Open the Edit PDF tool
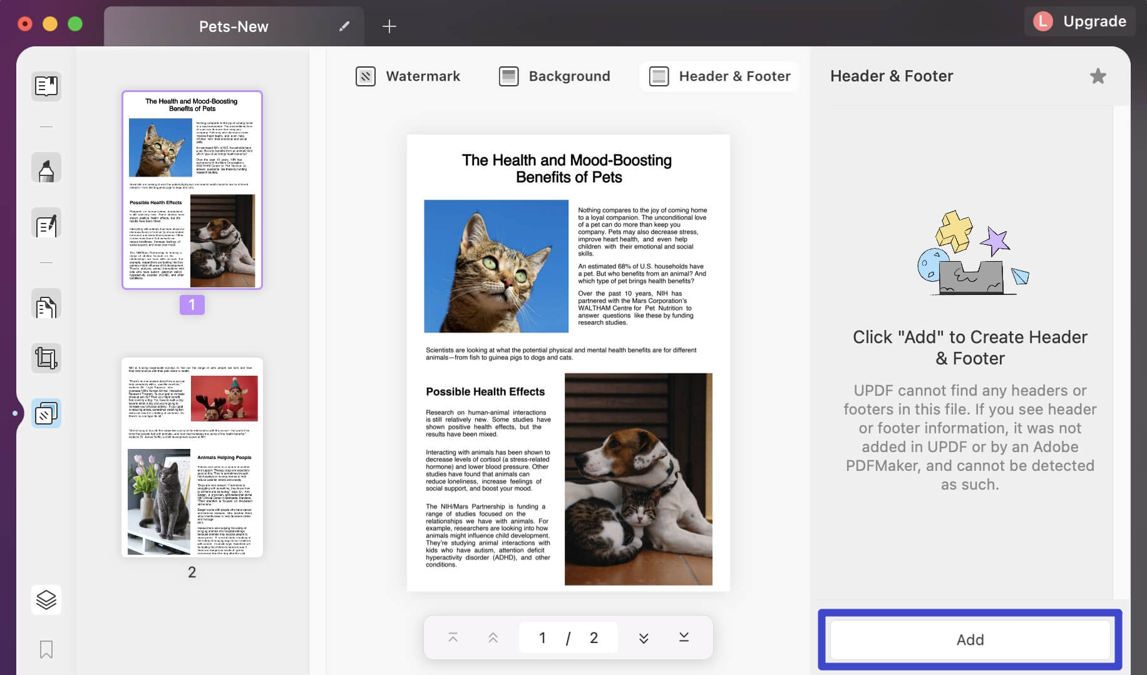 [x=46, y=222]
